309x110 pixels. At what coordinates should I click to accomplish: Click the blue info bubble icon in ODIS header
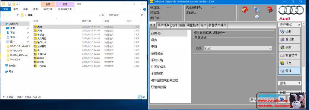pyautogui.click(x=257, y=17)
